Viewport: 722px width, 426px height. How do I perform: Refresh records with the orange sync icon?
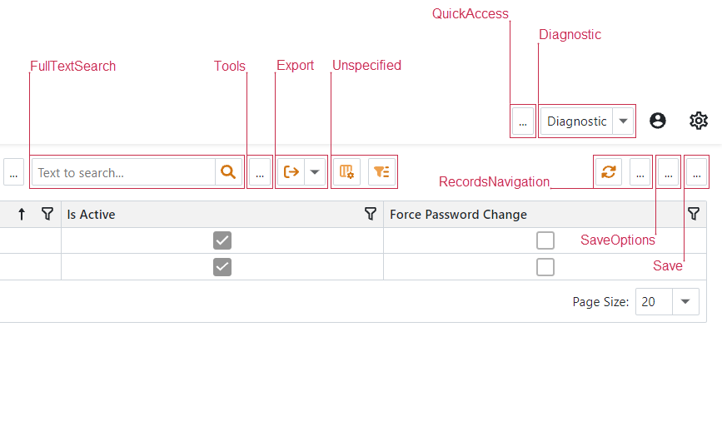click(609, 172)
